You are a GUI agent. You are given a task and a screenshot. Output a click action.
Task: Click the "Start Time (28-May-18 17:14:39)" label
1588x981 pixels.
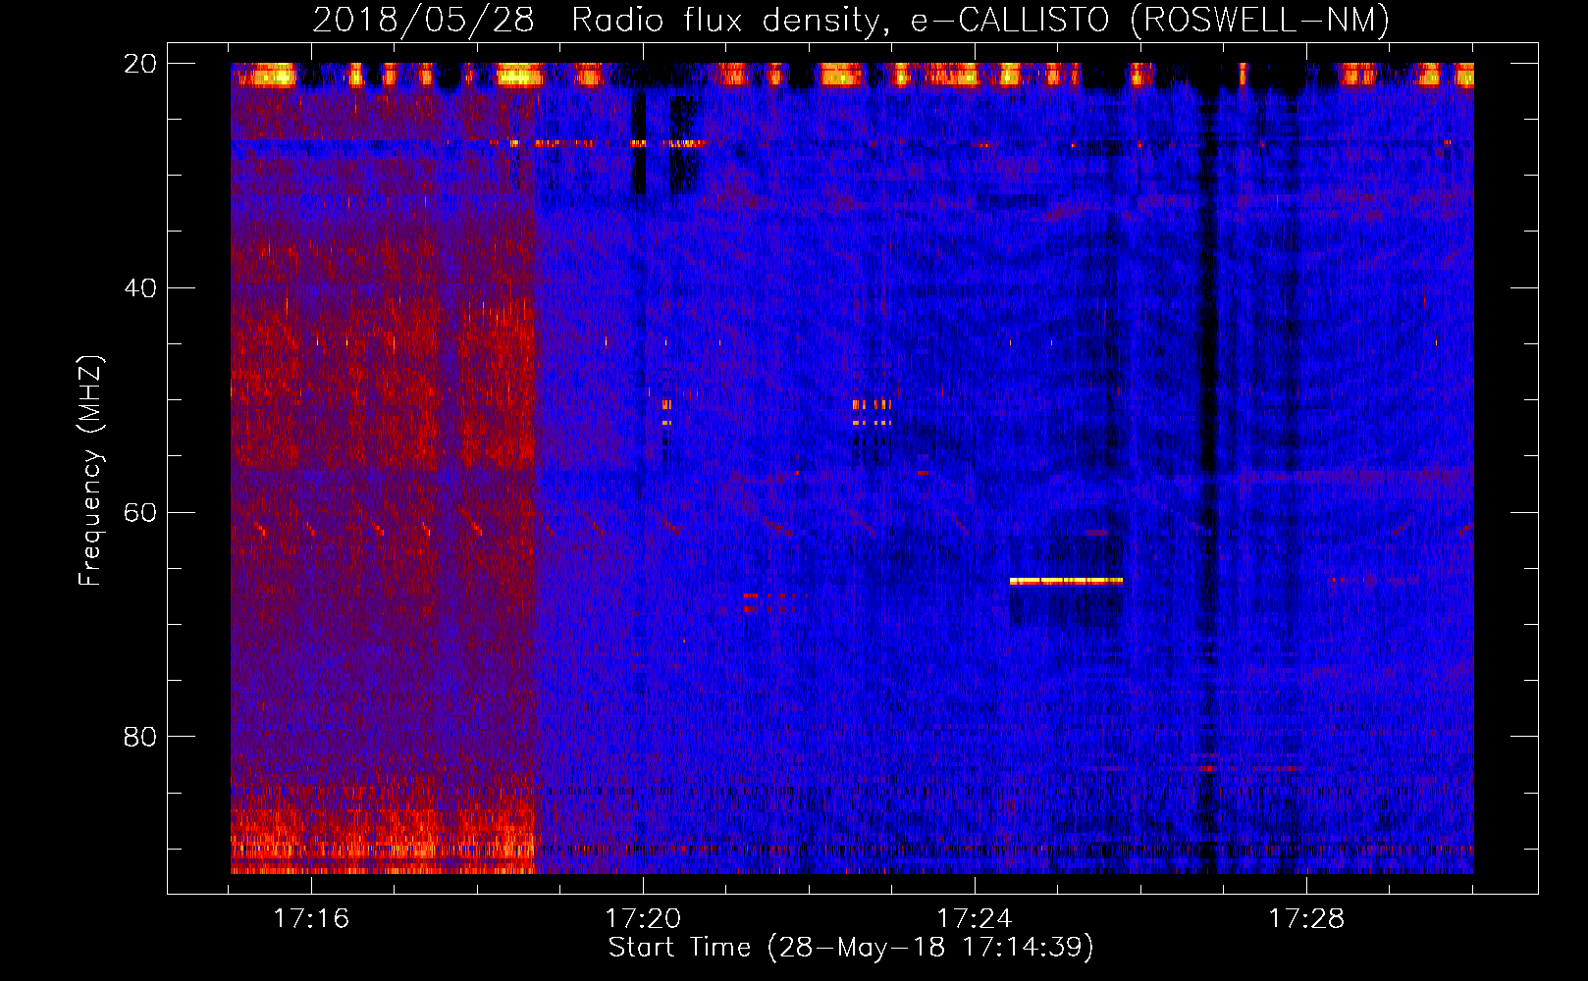pyautogui.click(x=851, y=948)
